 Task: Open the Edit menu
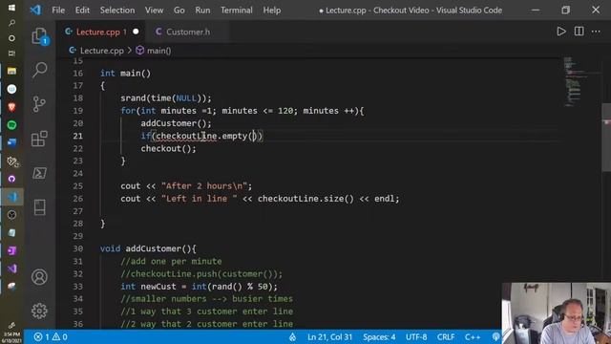(x=82, y=11)
